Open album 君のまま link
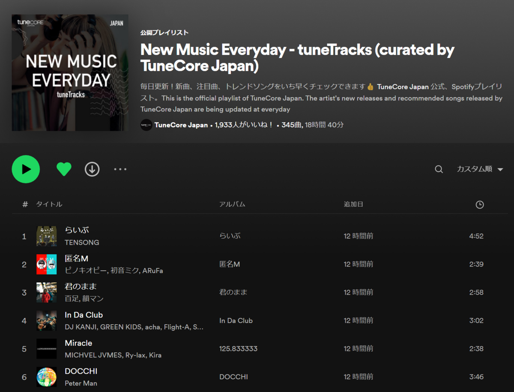Image resolution: width=514 pixels, height=392 pixels. pyautogui.click(x=233, y=293)
